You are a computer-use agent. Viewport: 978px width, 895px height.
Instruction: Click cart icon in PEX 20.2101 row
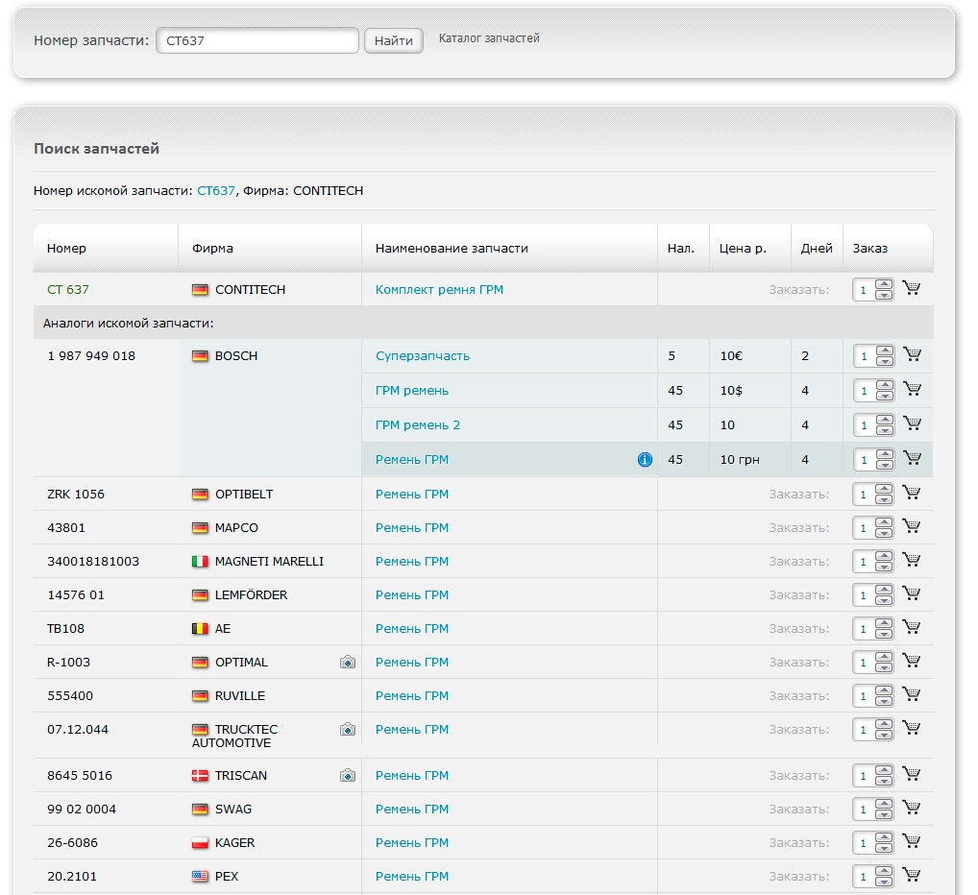[912, 875]
